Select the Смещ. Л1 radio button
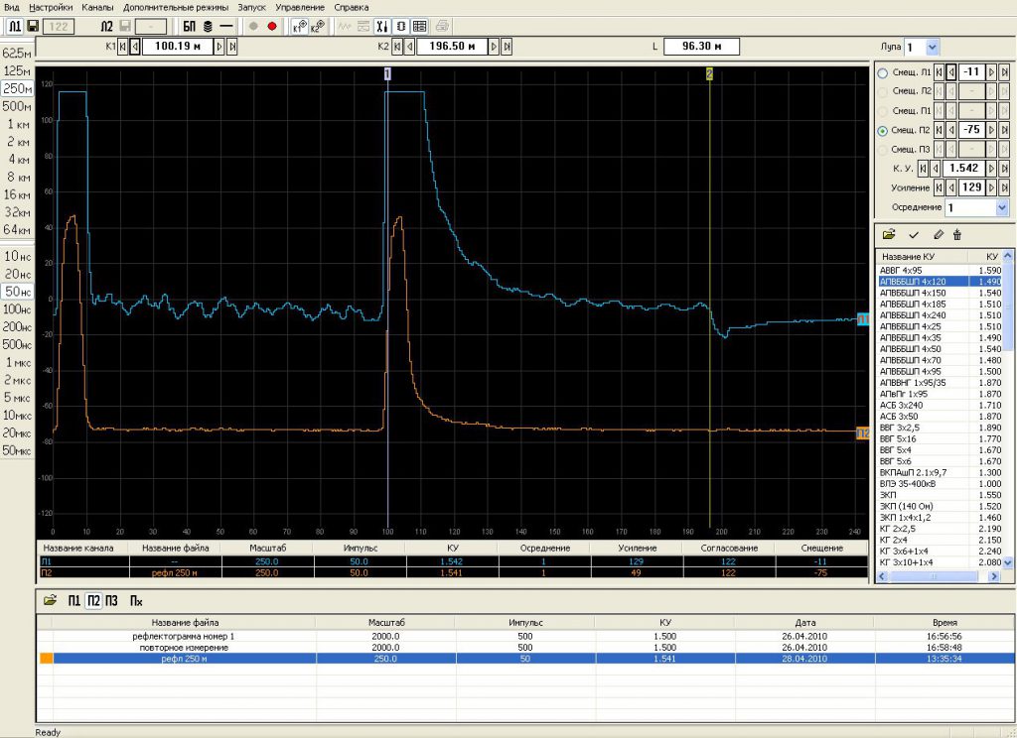 (883, 72)
